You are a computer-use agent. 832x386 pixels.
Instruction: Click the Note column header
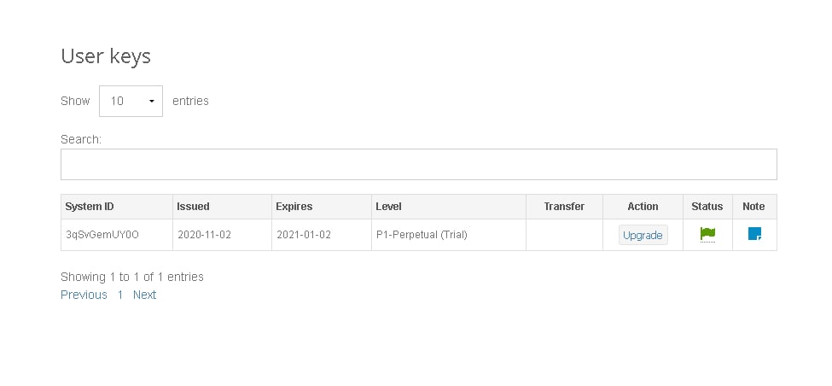click(x=754, y=207)
